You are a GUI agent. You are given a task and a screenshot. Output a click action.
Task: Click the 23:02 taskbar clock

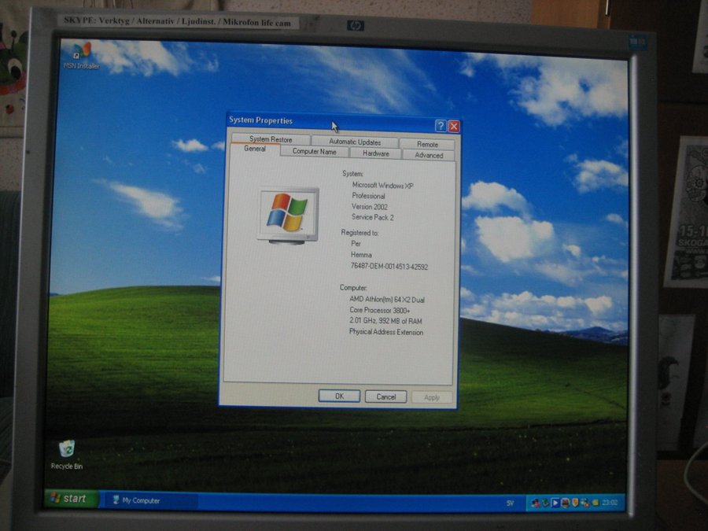tap(610, 503)
